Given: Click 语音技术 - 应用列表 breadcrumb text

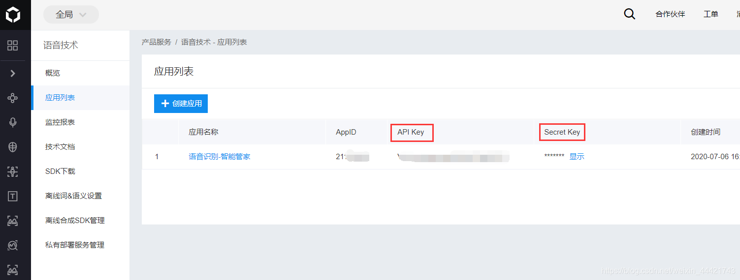Looking at the screenshot, I should pyautogui.click(x=214, y=42).
